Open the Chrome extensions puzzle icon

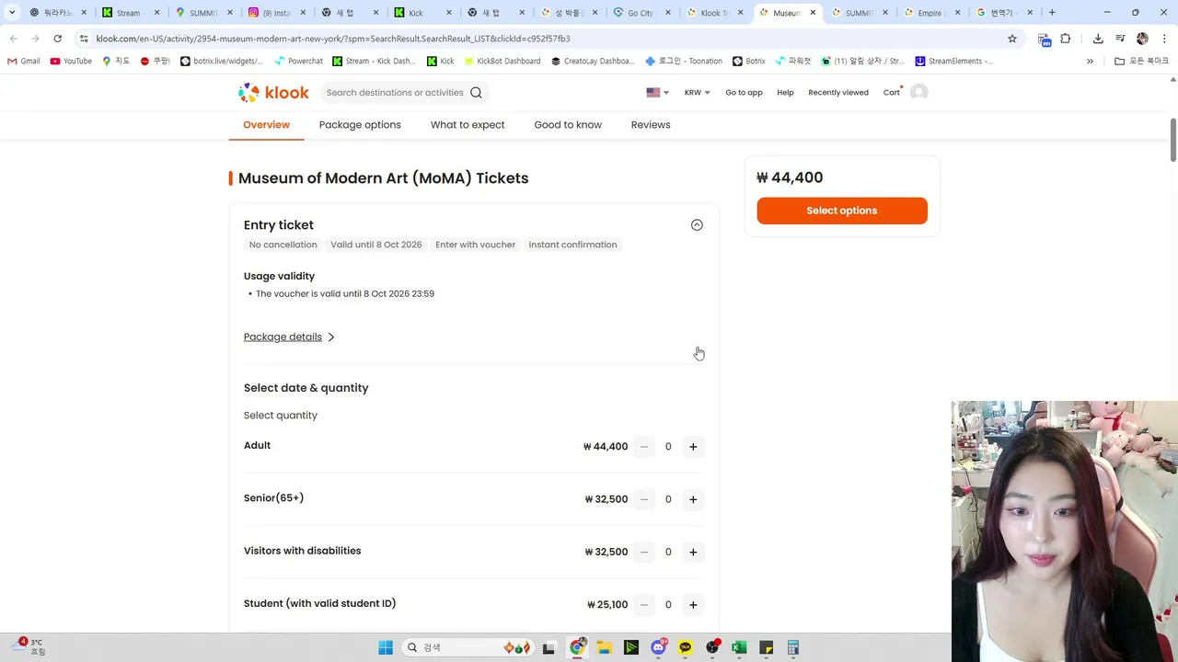pyautogui.click(x=1066, y=39)
